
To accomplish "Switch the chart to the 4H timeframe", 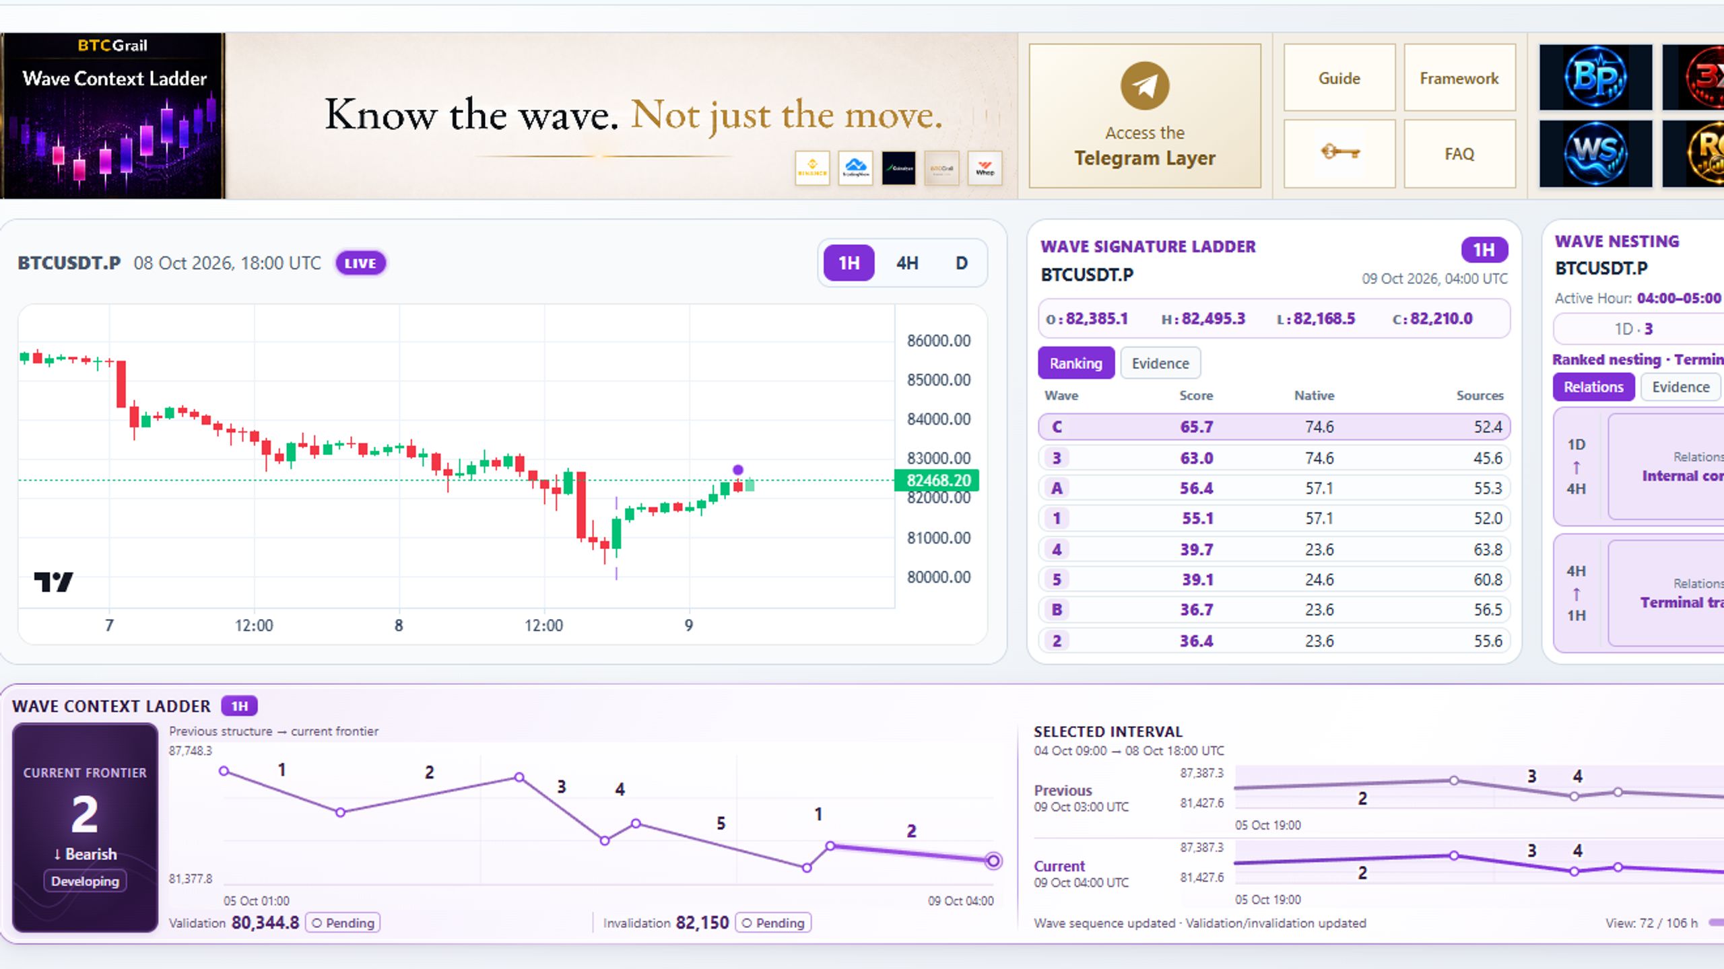I will tap(907, 263).
